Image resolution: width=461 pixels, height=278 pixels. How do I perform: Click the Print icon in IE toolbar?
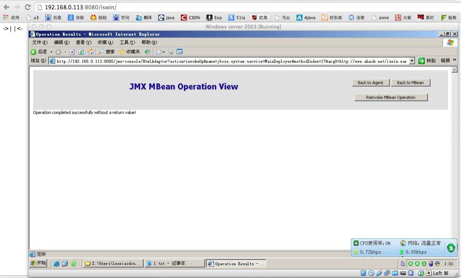pos(171,52)
